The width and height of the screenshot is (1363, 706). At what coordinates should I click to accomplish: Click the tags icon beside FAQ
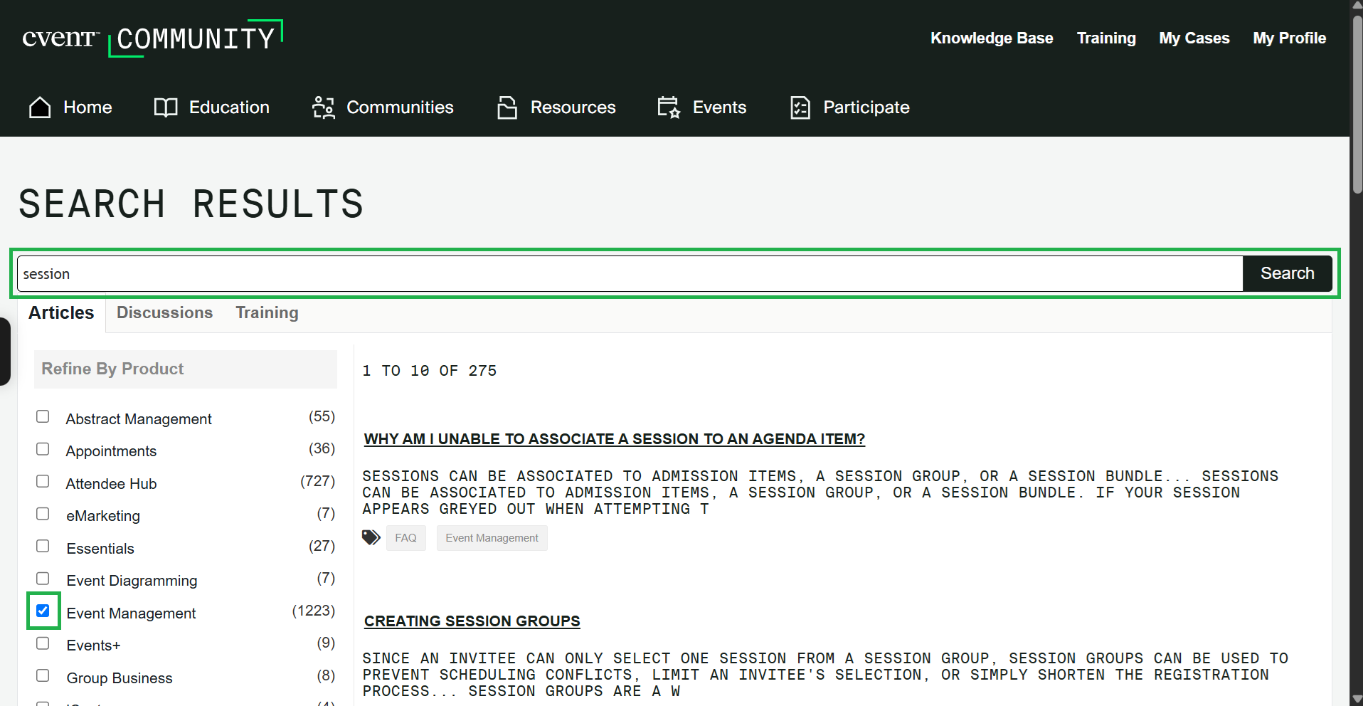pyautogui.click(x=371, y=537)
